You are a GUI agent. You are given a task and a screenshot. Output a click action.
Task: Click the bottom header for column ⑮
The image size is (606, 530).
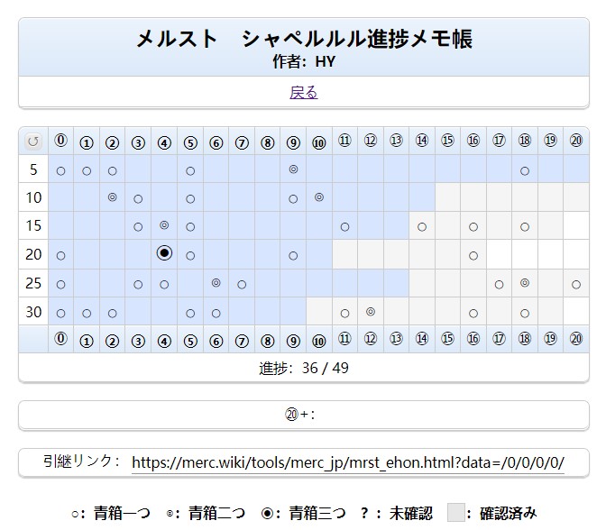(x=447, y=338)
